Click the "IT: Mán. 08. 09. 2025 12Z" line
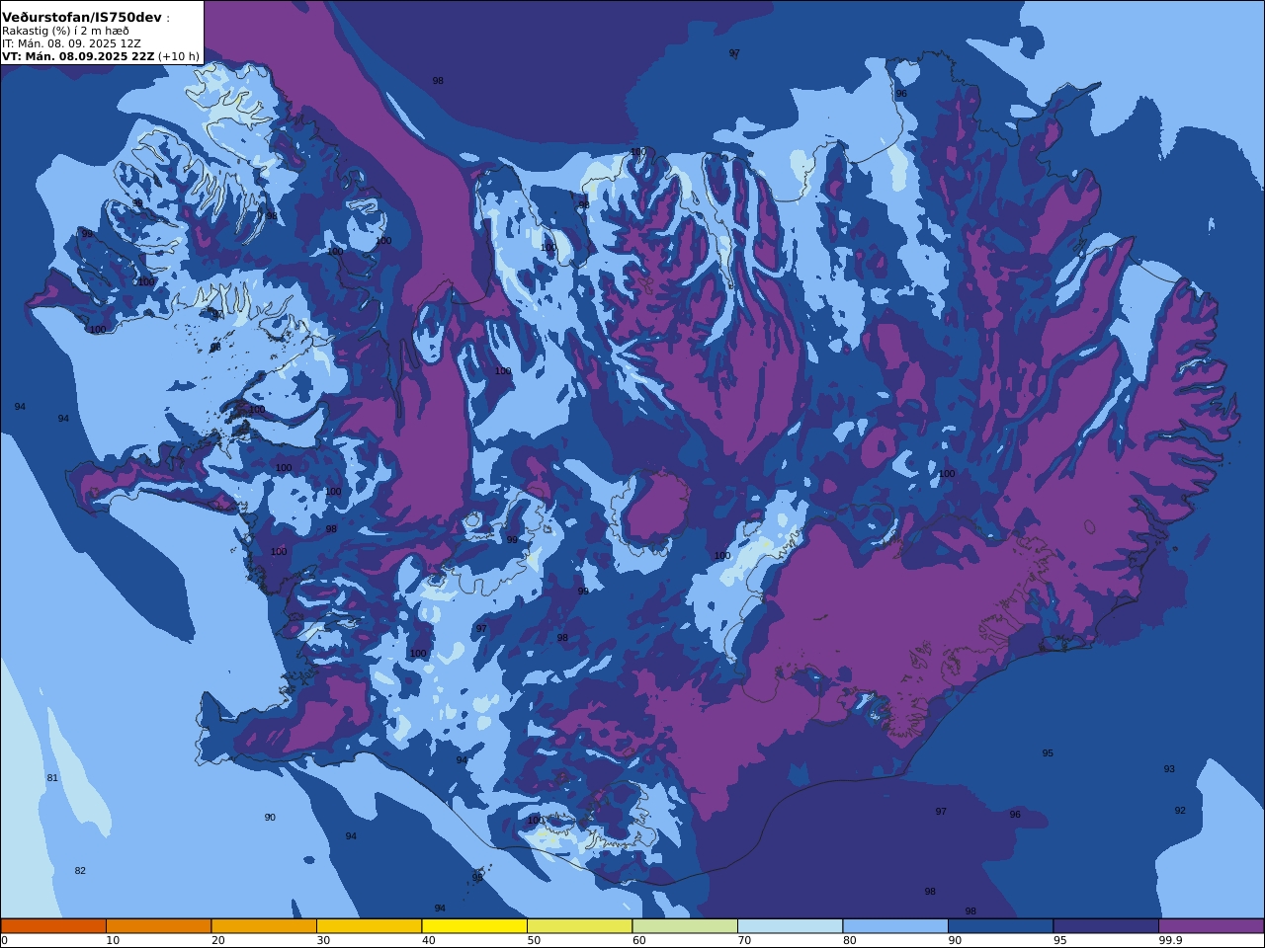This screenshot has width=1265, height=948. 71,43
